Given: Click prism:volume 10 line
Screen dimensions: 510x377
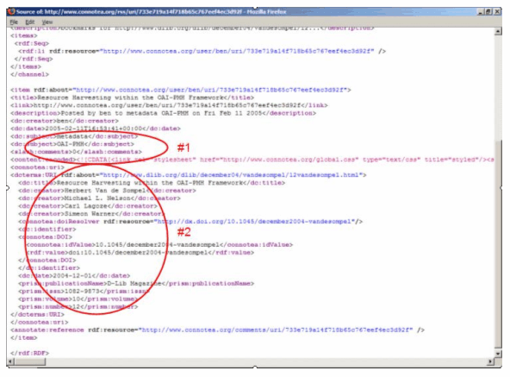Looking at the screenshot, I should [78, 299].
